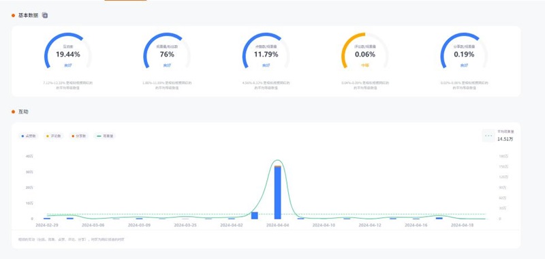Viewport: 545px width, 259px height.
Task: Click the 良好 rating under 11.79%
Action: coord(266,65)
